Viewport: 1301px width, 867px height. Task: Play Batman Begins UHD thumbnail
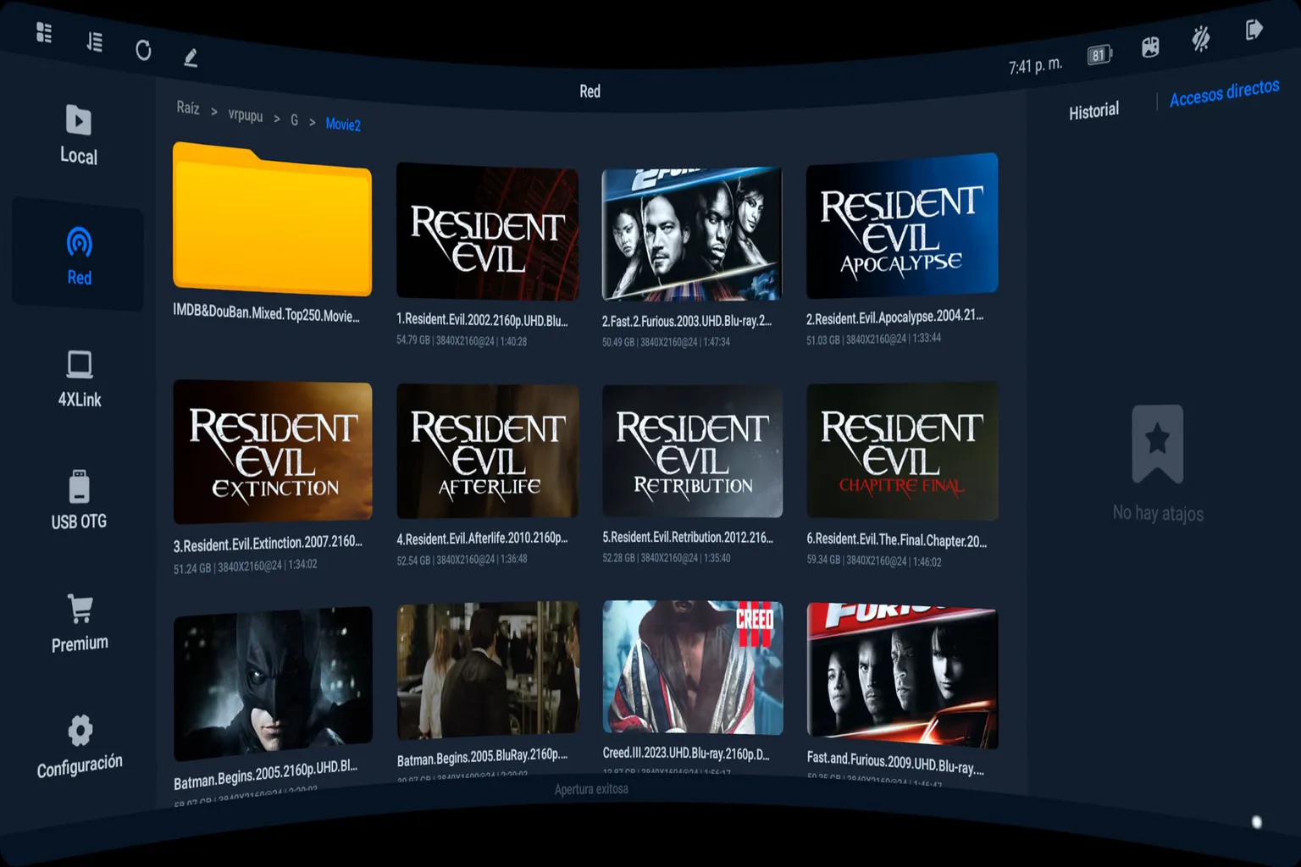273,683
